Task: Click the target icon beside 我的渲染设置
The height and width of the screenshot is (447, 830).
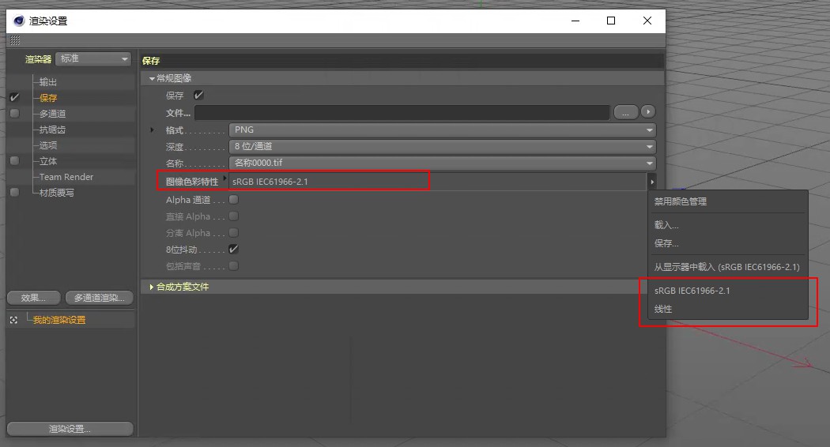Action: [x=13, y=320]
